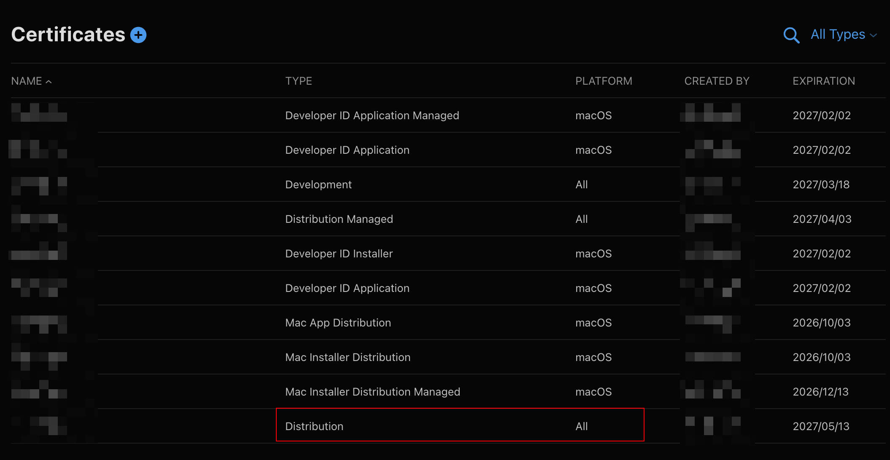This screenshot has width=890, height=460.
Task: Click the EXPIRATION column header
Action: [x=824, y=81]
